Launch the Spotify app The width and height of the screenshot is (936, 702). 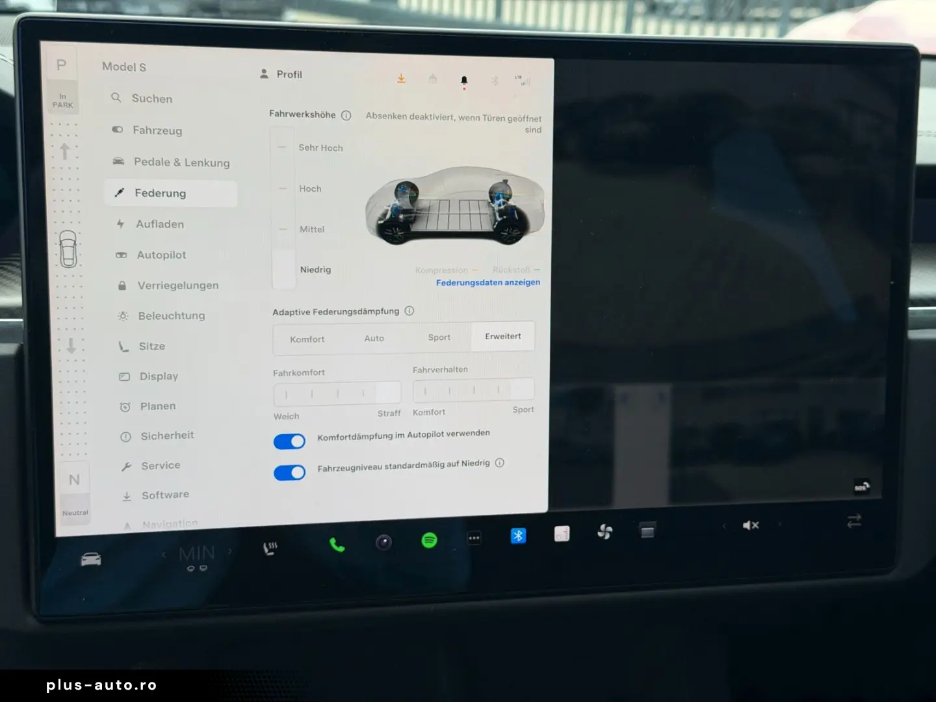point(429,540)
